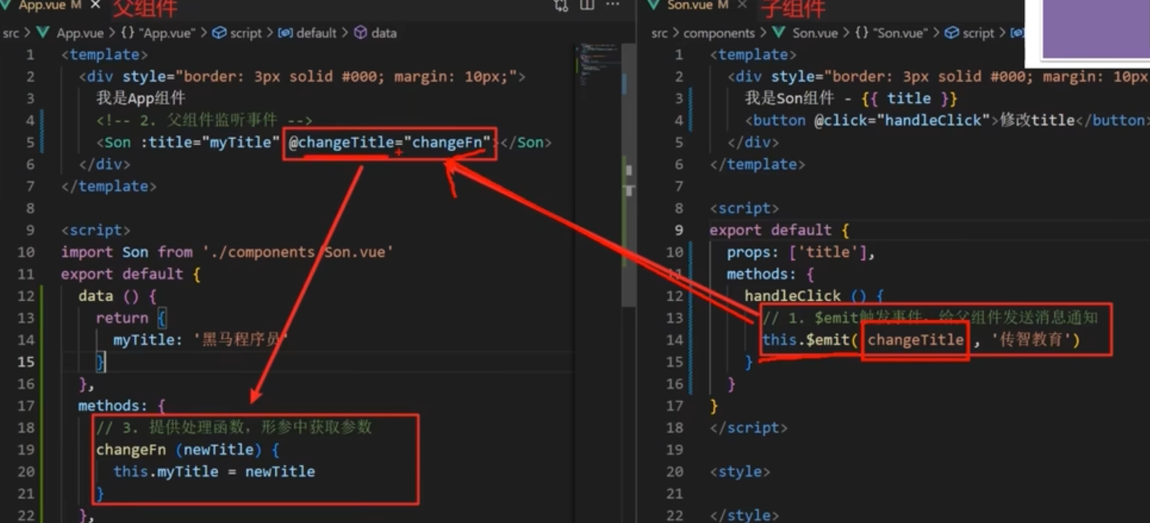Open Son.vue file breadcrumb dropdown
1150x523 pixels.
(815, 33)
